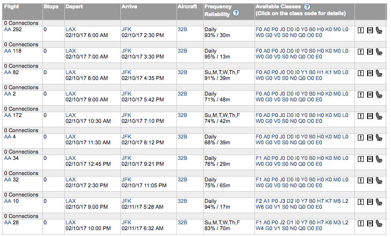Click the alert info icon for AA 118
The image size is (391, 237).
point(361,52)
